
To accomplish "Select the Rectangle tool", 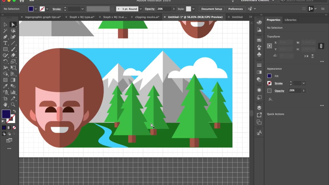I will coord(5,49).
